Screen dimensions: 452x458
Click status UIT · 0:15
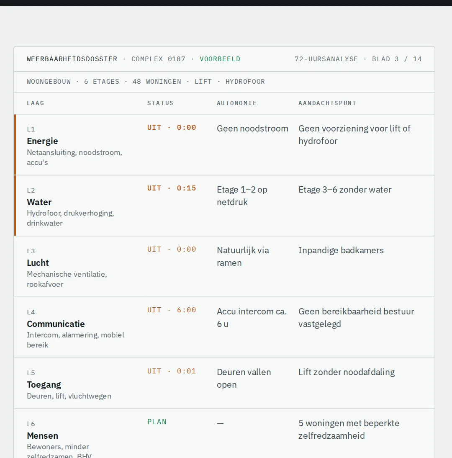tap(172, 188)
